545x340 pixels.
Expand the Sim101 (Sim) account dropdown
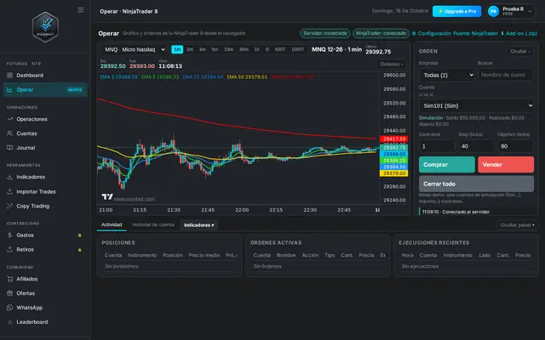pos(476,105)
